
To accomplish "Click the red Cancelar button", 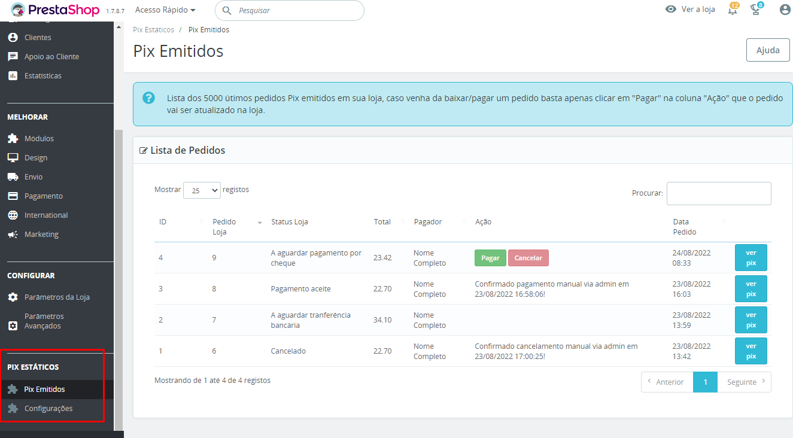I will tap(528, 258).
